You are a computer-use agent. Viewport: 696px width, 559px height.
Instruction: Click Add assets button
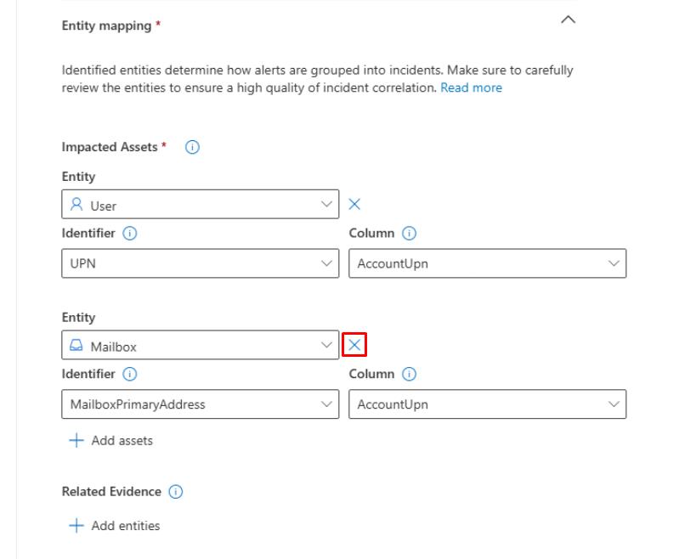122,441
